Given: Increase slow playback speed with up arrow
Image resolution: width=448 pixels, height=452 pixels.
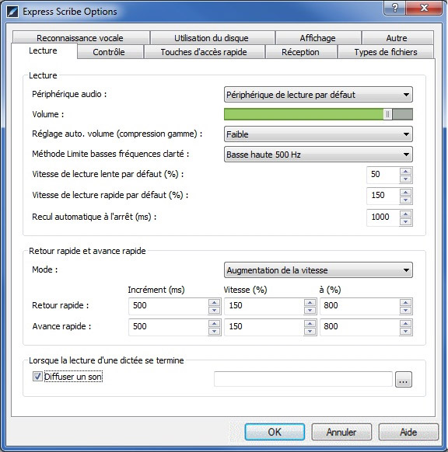Looking at the screenshot, I should 405,172.
